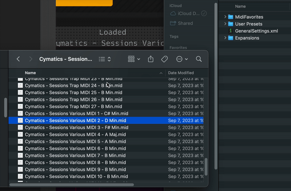Click Name header in right Finder window
291x191 pixels.
click(x=240, y=6)
